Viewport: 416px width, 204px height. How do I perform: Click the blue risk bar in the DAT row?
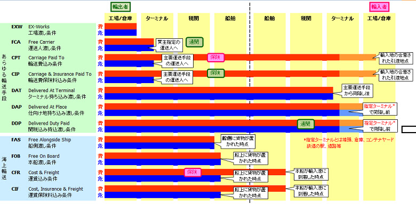pos(219,96)
